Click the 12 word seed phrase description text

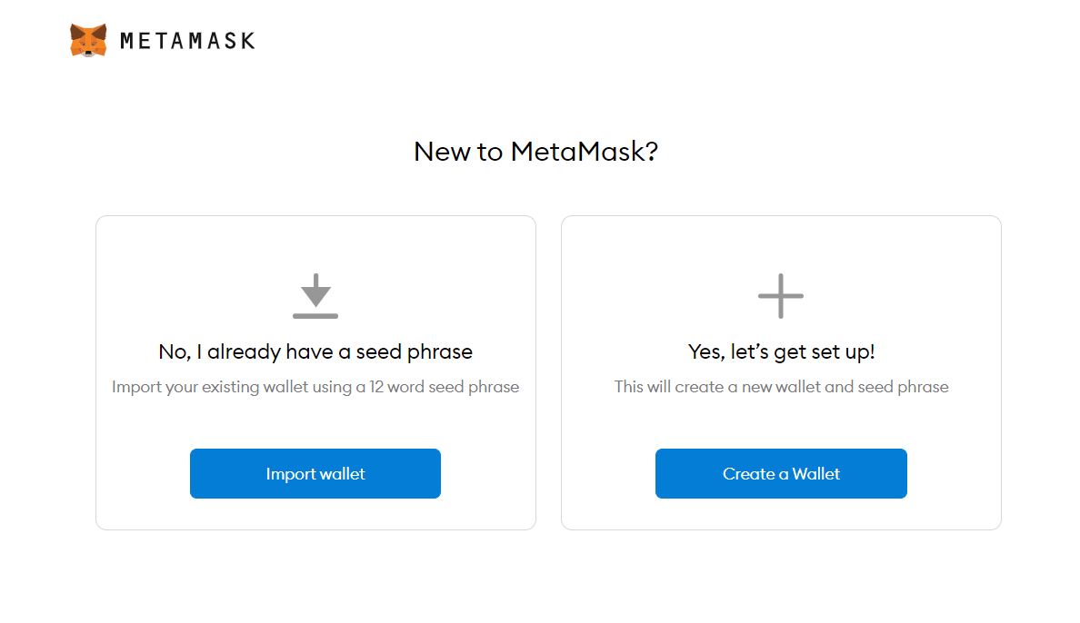[315, 386]
